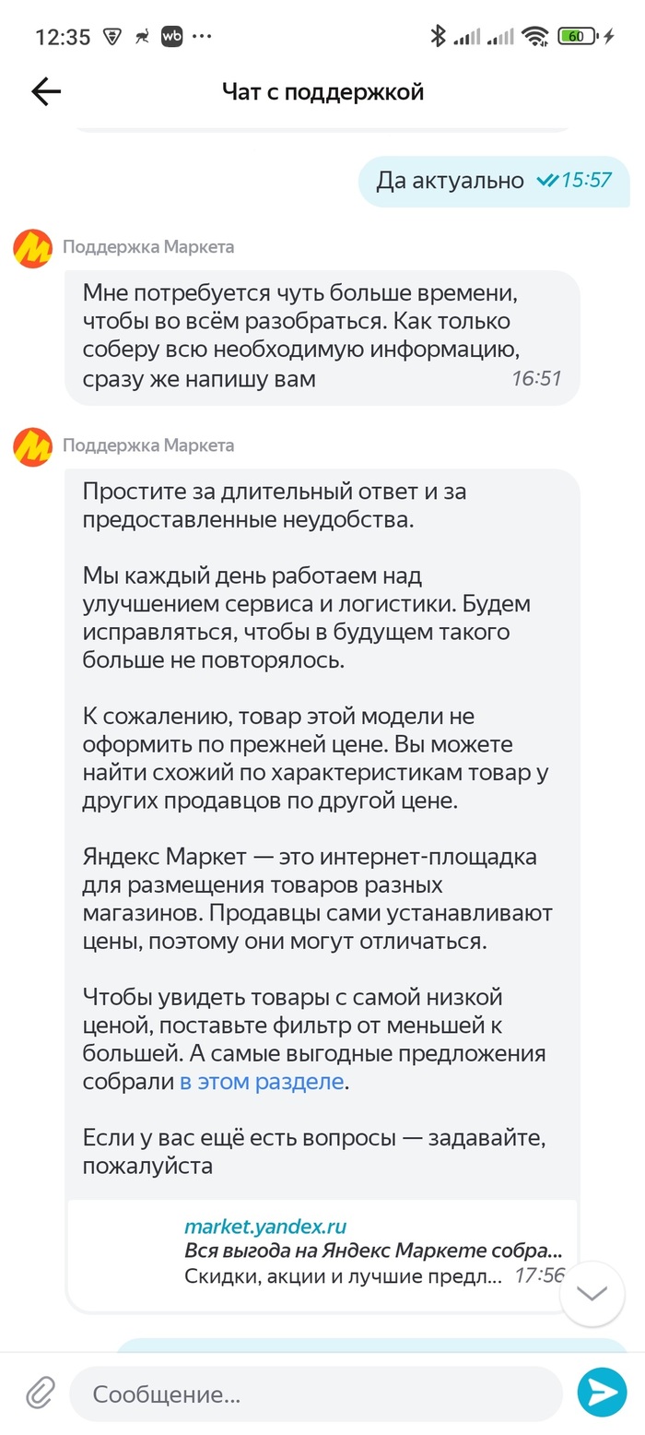Screen dimensions: 645x1435
Task: Open the "в этом разделе" link
Action: (262, 1082)
